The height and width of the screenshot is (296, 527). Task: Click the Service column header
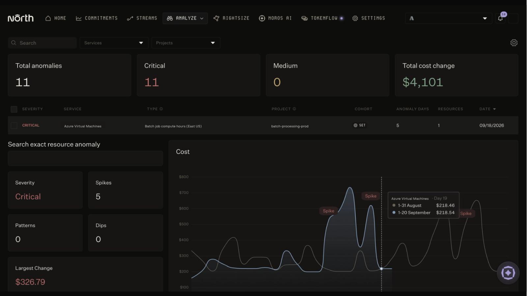coord(72,109)
